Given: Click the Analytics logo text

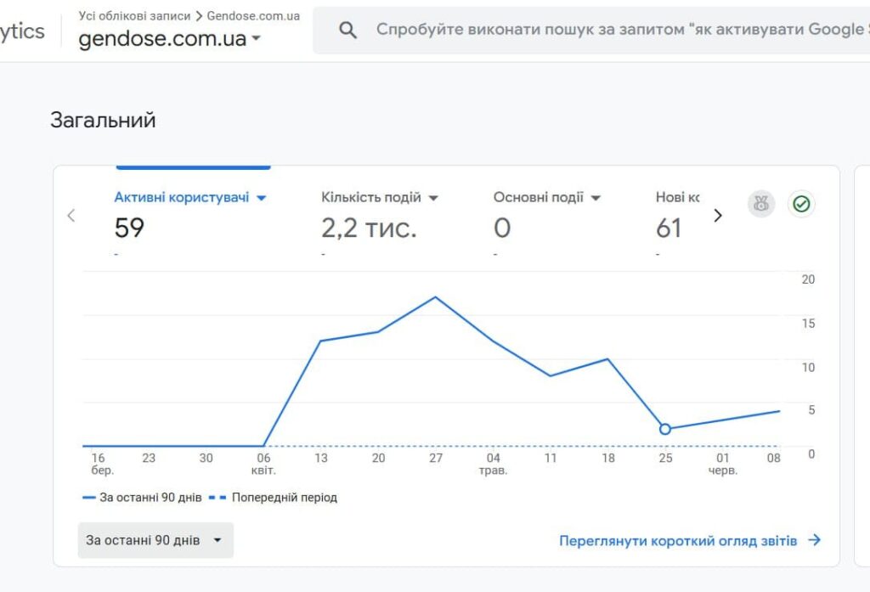Looking at the screenshot, I should [22, 31].
